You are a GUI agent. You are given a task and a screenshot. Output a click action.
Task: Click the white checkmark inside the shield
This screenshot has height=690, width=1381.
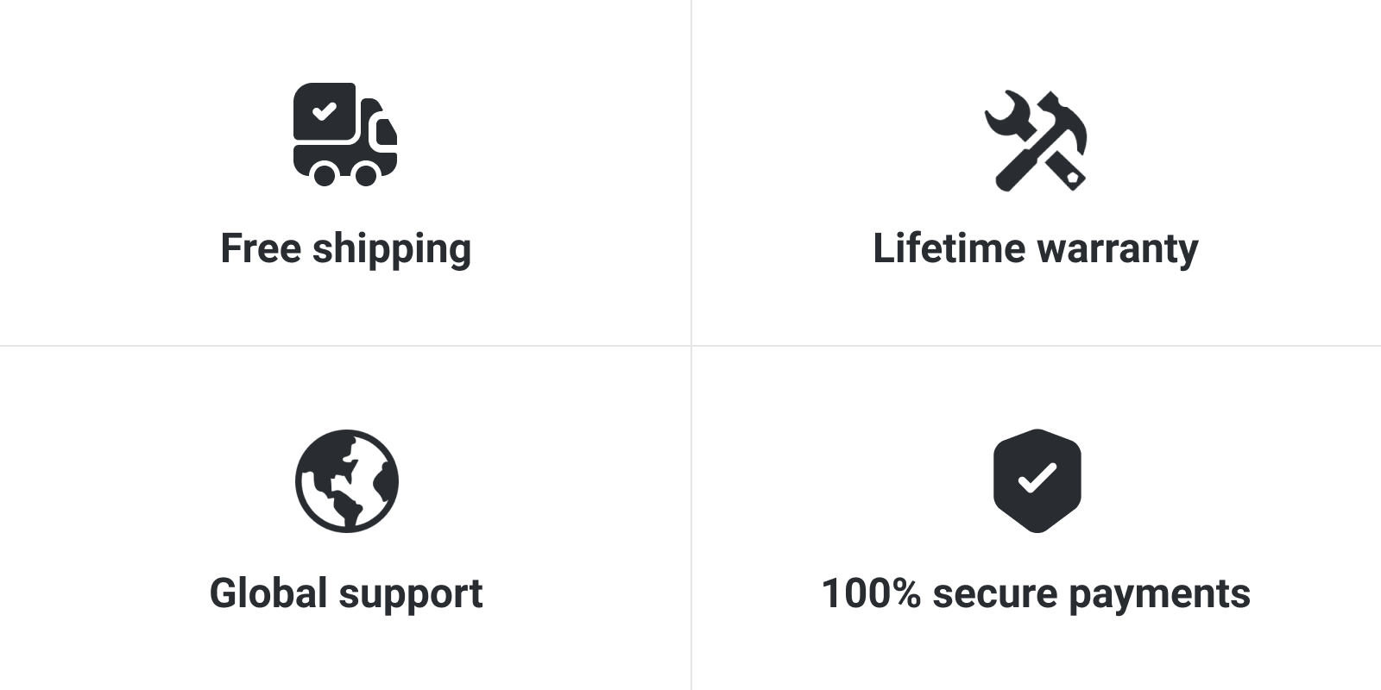[1037, 478]
